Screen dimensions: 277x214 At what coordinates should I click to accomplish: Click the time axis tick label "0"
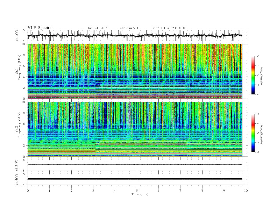click(x=28, y=191)
